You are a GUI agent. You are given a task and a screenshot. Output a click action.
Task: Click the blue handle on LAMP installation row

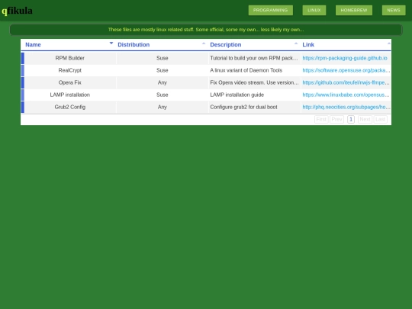click(23, 95)
